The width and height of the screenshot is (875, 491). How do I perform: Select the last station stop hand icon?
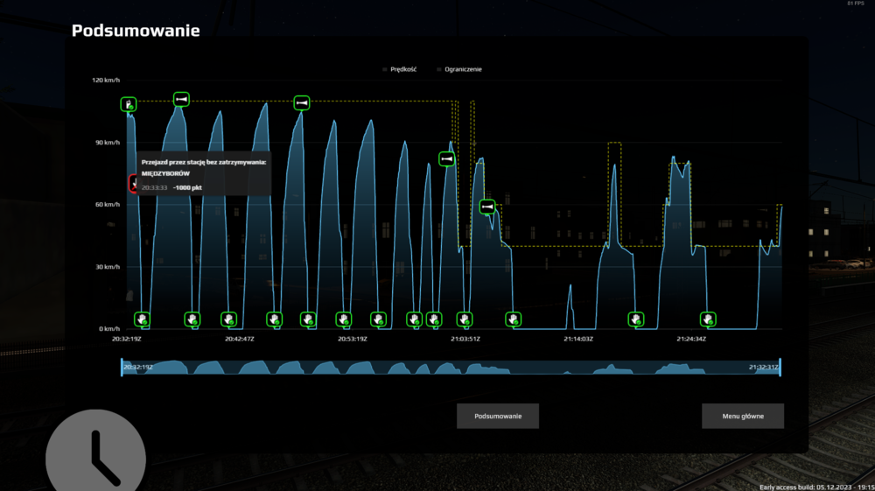pyautogui.click(x=708, y=319)
